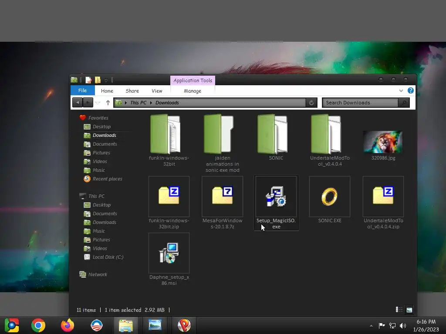Open Local Disk (C:) in navigation pane

pyautogui.click(x=108, y=257)
